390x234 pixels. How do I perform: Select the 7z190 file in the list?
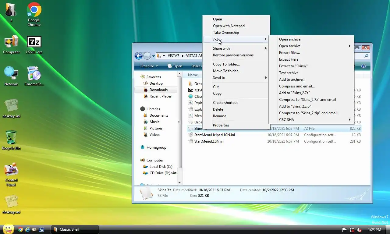[x=195, y=90]
